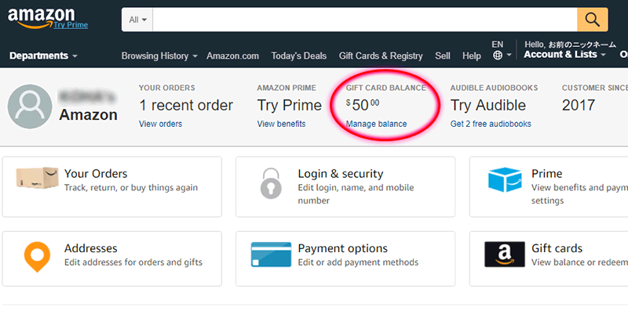Click the Prime blue box icon
The height and width of the screenshot is (318, 628).
(505, 181)
